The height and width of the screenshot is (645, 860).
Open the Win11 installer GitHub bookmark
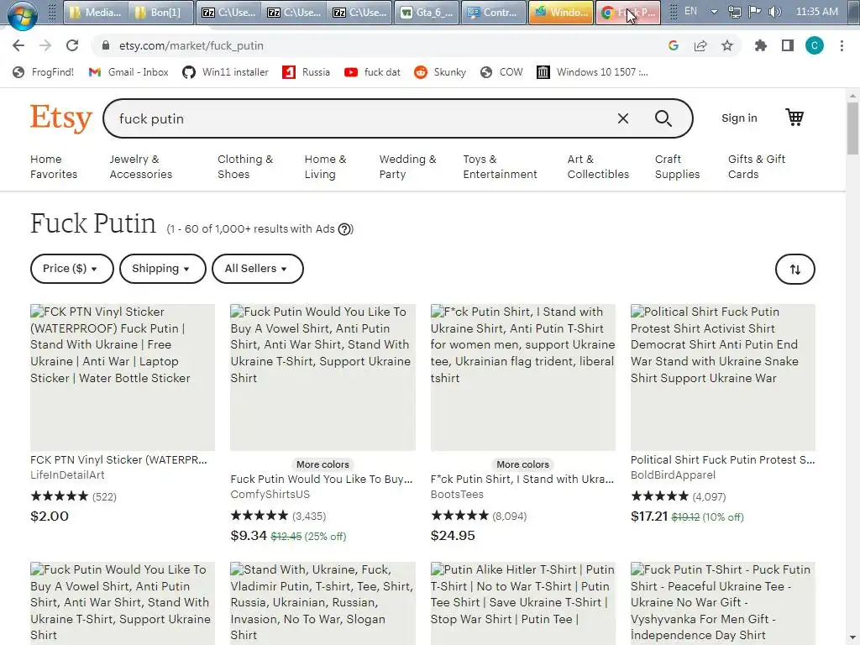225,72
